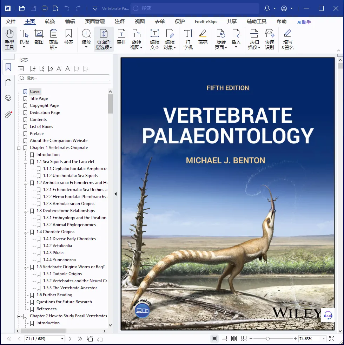The image size is (344, 345).
Task: Open the Preface bookmark
Action: (x=37, y=134)
